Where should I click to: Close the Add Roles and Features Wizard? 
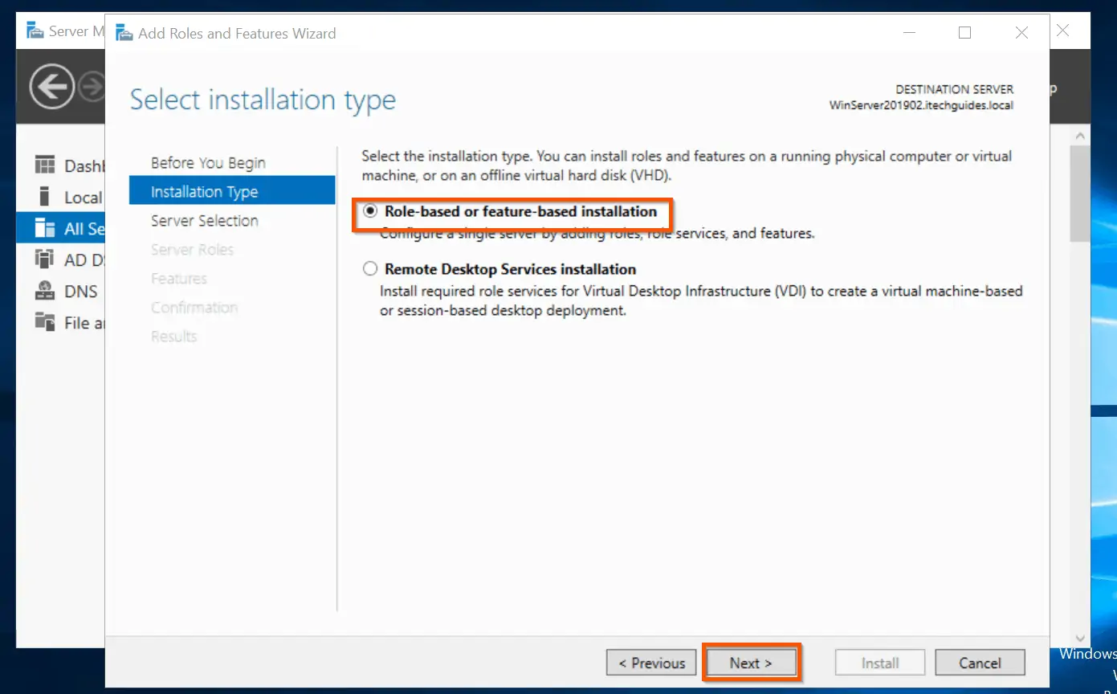1021,33
